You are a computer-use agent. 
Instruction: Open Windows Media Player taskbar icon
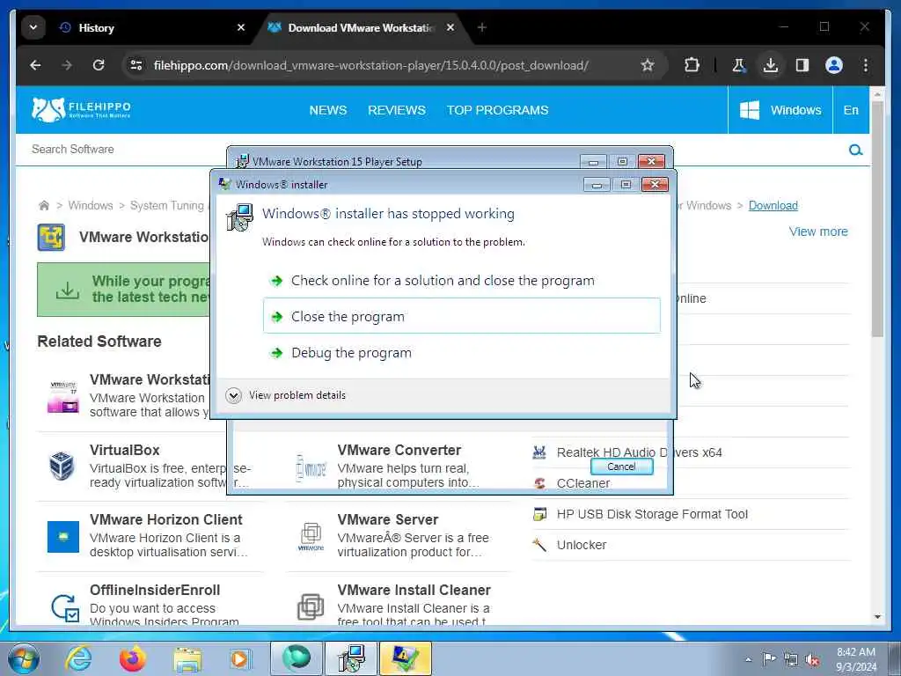(240, 658)
